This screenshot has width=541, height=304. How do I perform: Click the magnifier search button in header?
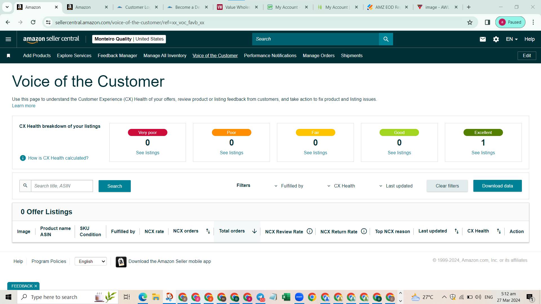coord(386,39)
